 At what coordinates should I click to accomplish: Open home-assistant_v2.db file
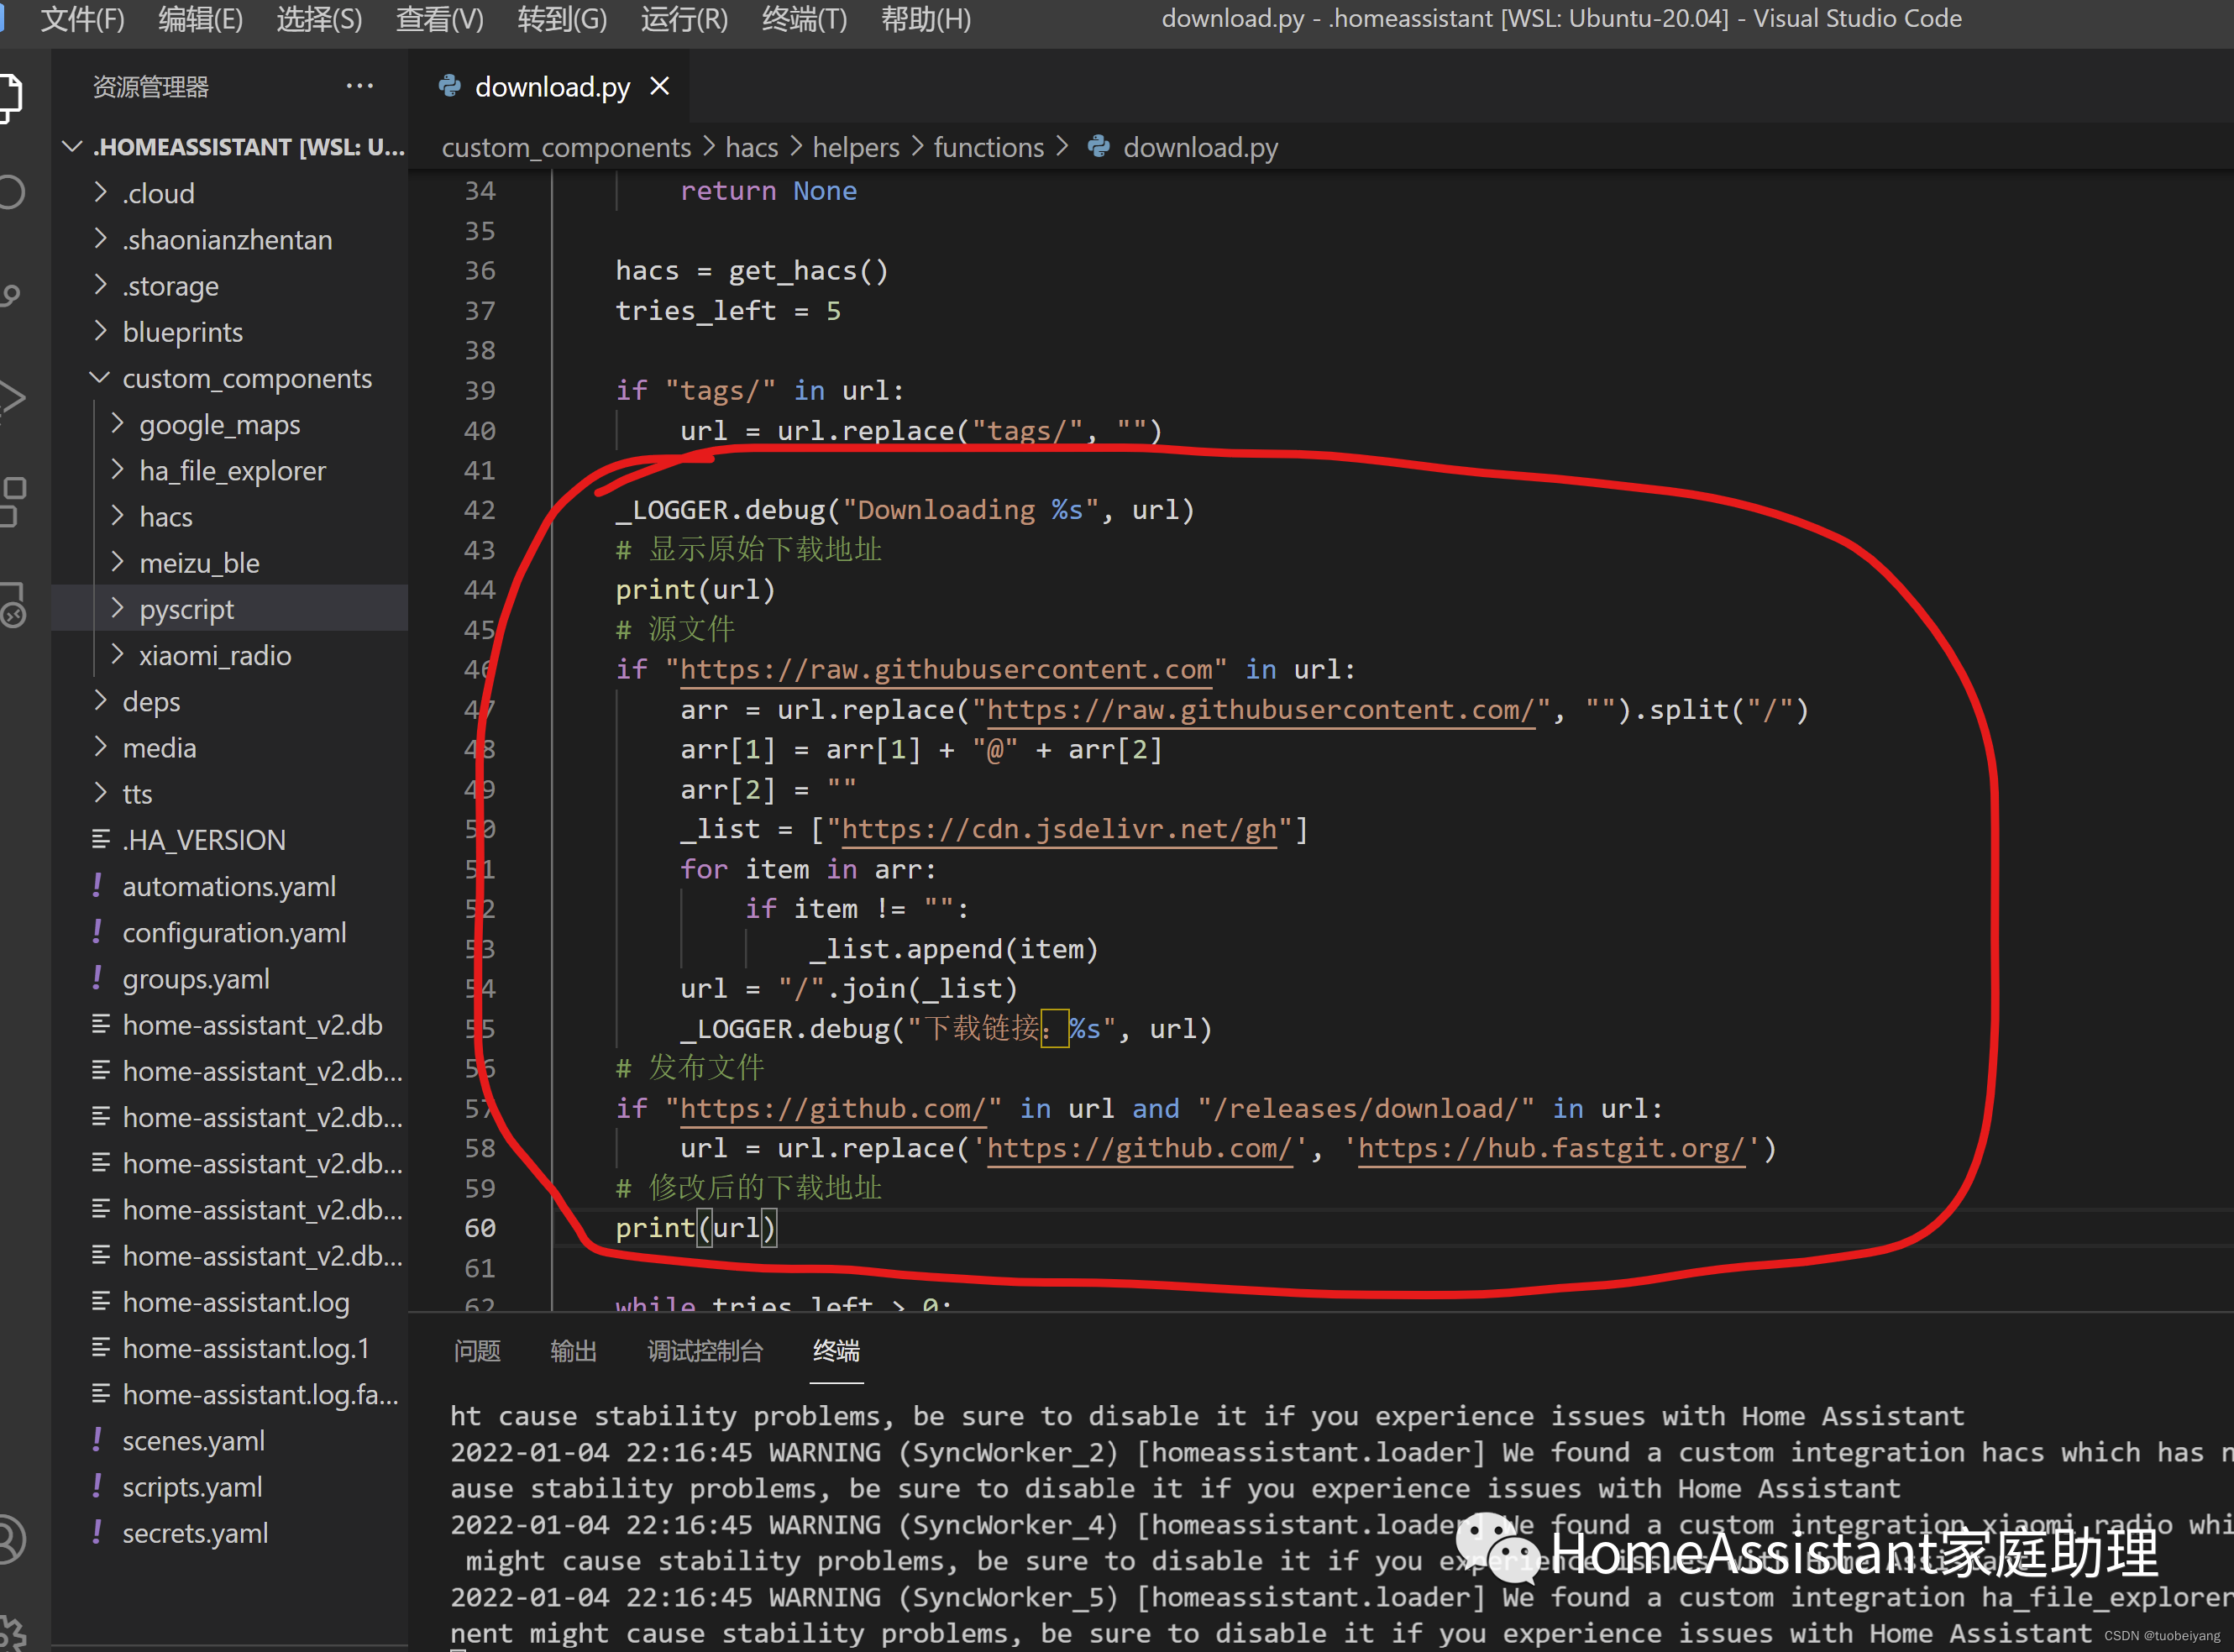(230, 1024)
